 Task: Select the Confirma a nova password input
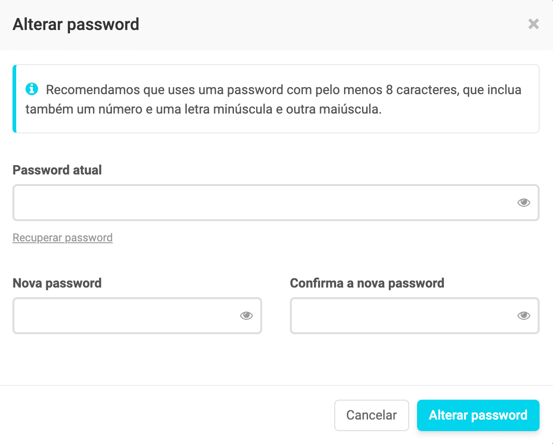click(402, 316)
